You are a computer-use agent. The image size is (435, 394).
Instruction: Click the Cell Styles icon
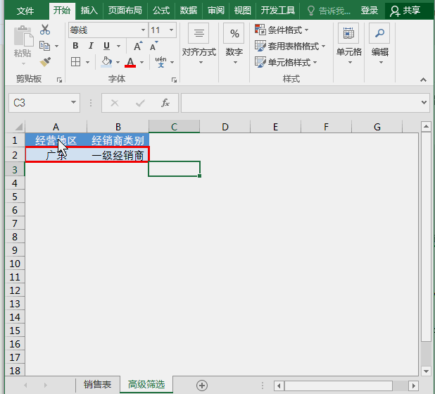point(260,62)
